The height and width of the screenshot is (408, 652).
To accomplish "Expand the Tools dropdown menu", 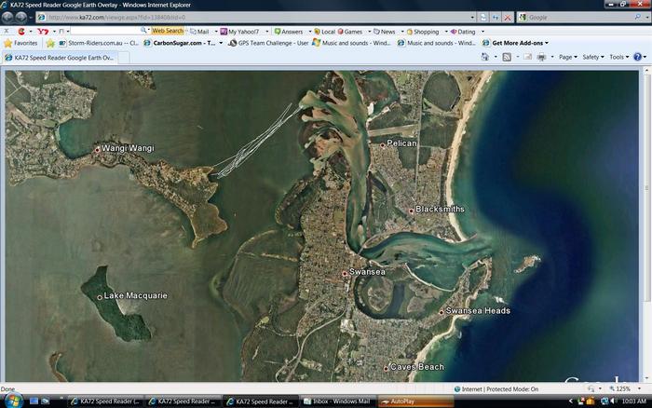I will click(x=618, y=57).
